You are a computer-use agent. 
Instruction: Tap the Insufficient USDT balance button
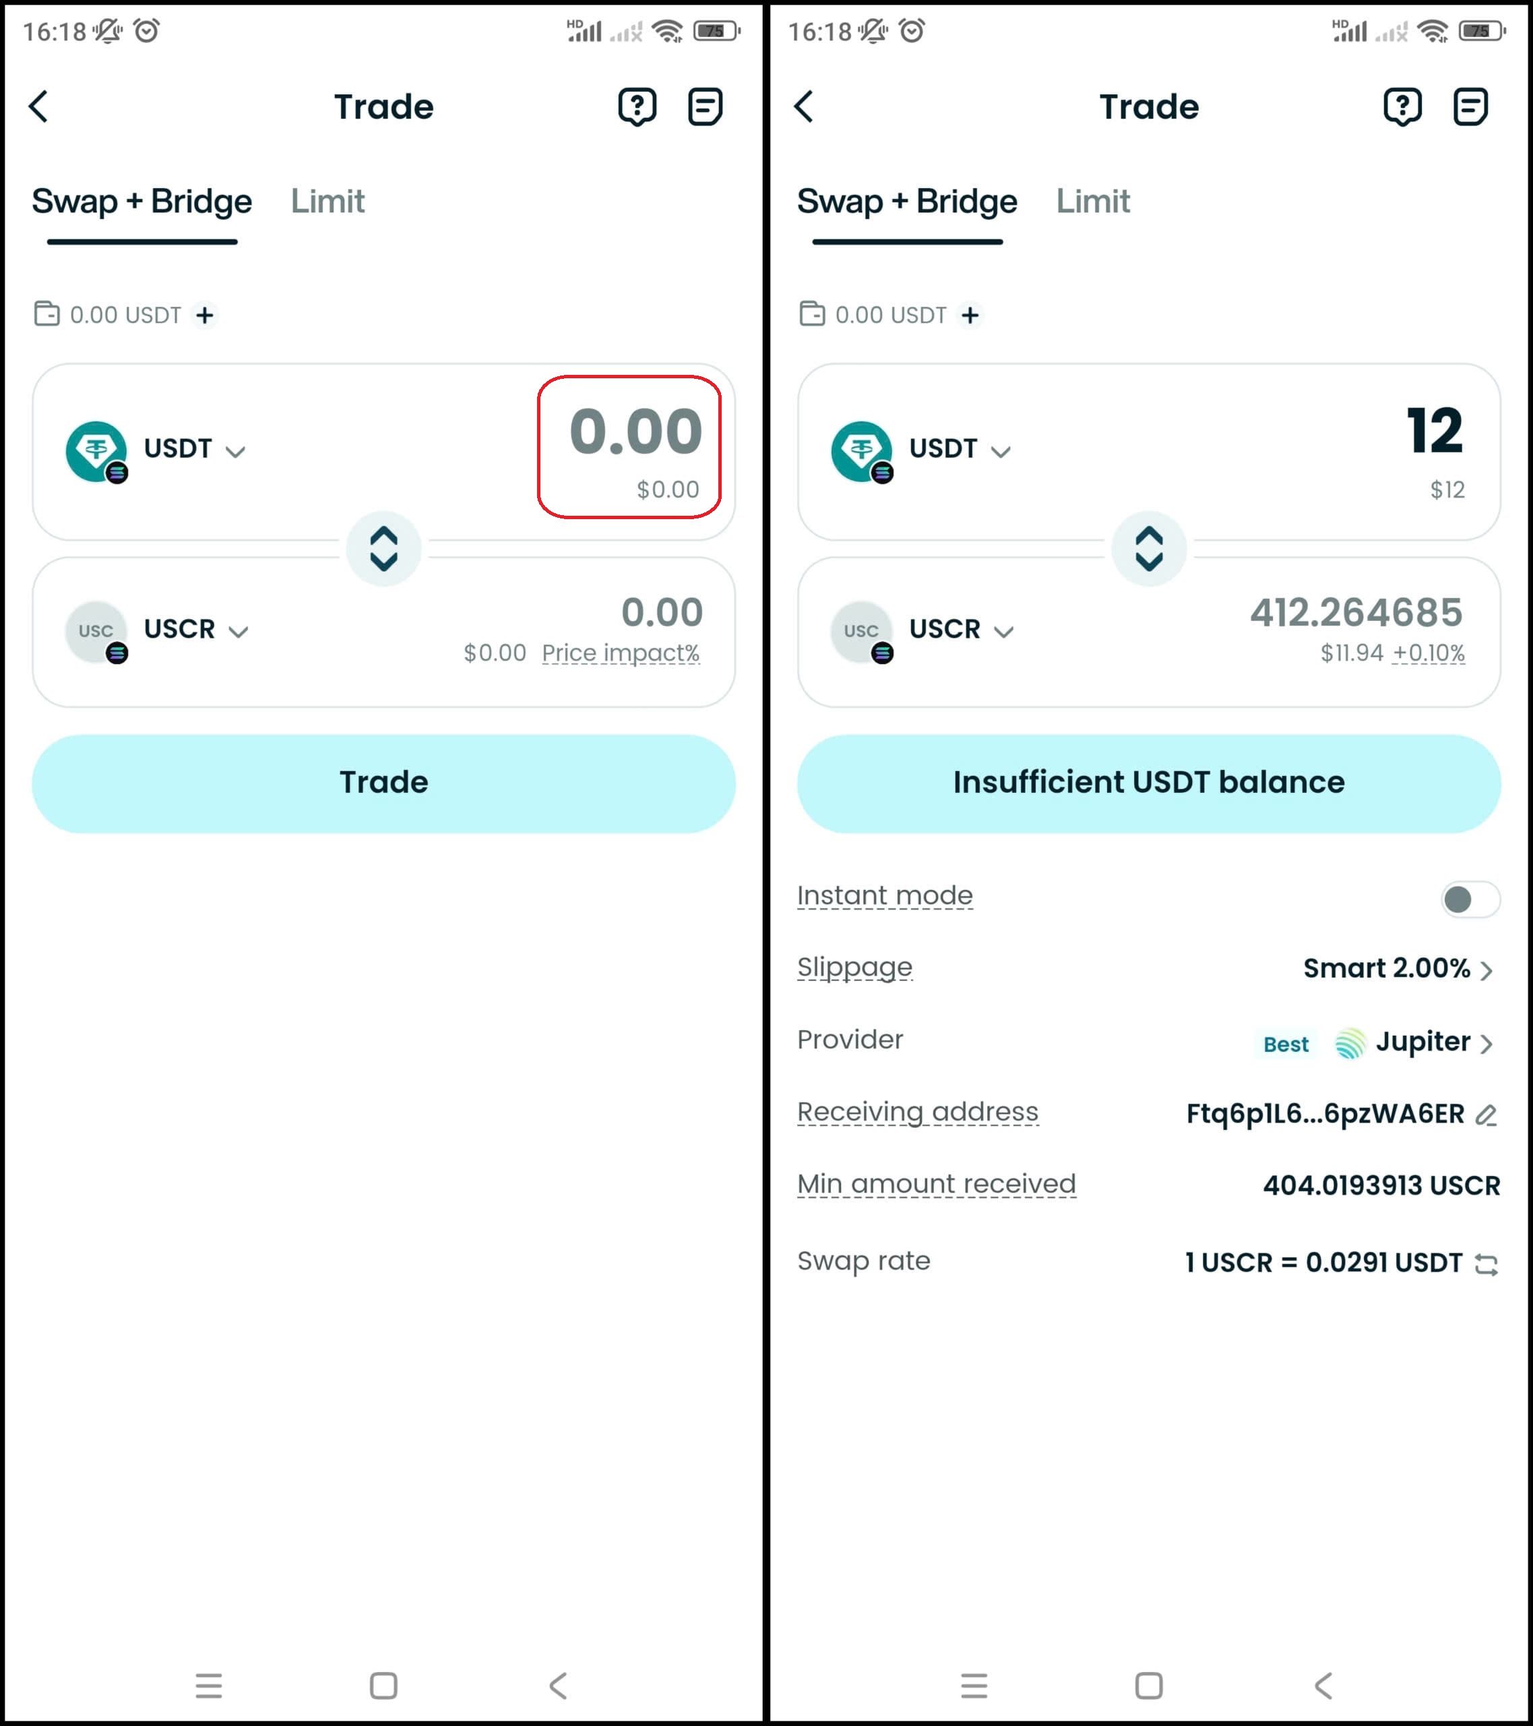pyautogui.click(x=1149, y=783)
